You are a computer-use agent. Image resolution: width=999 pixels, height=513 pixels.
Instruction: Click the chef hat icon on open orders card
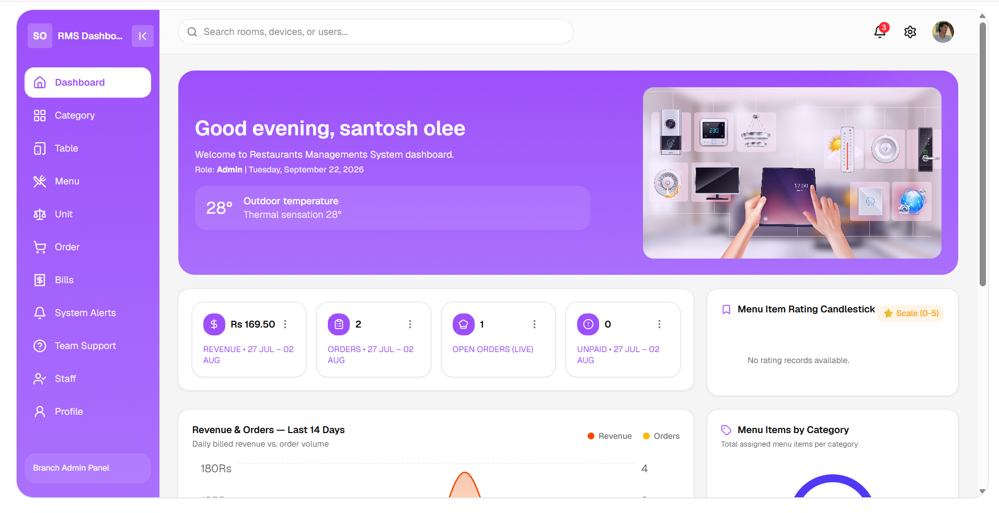point(463,324)
